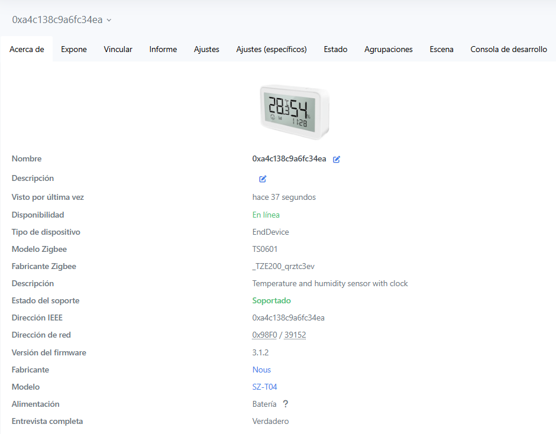Click the question mark icon beside Batería
Screen dimensions: 556x434
tap(285, 404)
